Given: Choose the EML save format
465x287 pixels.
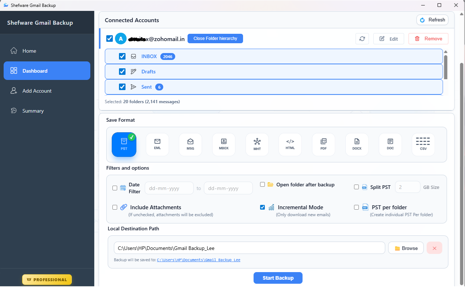Looking at the screenshot, I should [157, 145].
